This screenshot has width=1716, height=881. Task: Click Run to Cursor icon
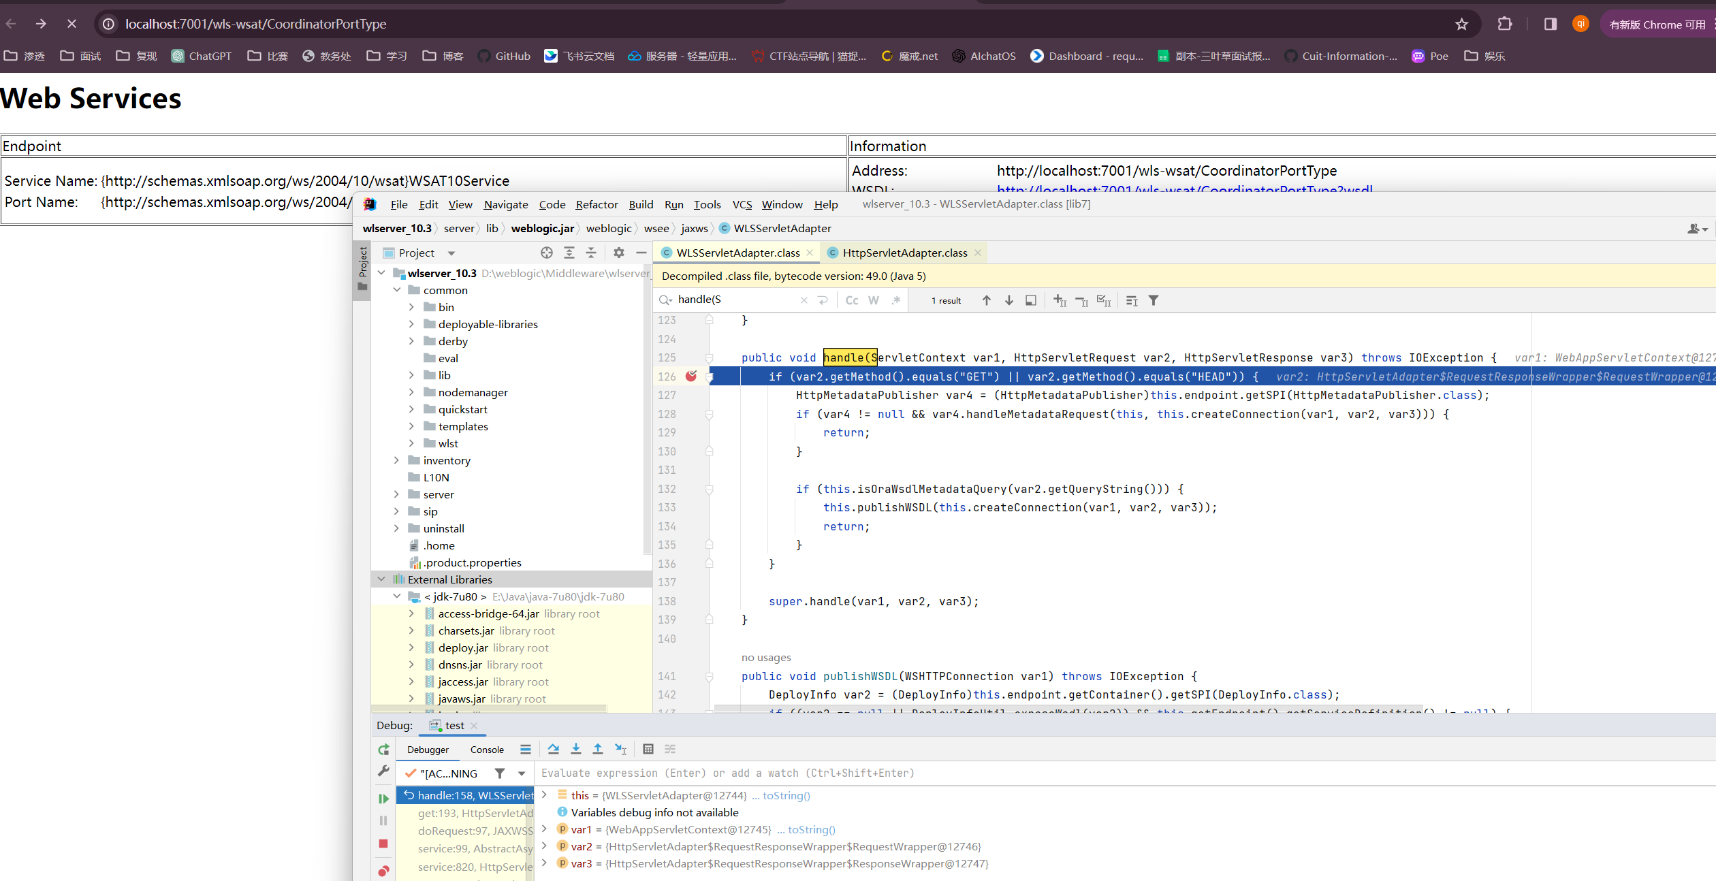620,749
